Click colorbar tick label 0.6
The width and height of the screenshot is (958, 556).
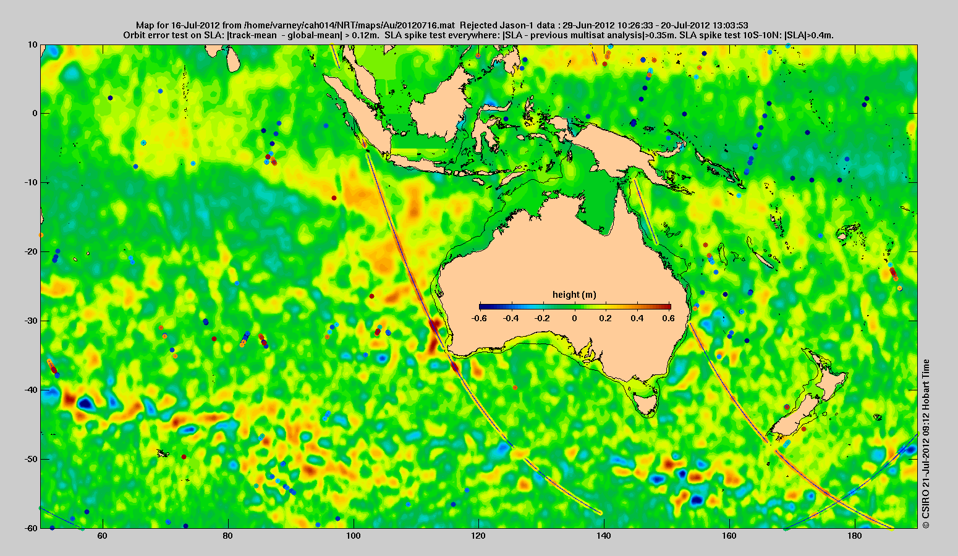point(669,318)
